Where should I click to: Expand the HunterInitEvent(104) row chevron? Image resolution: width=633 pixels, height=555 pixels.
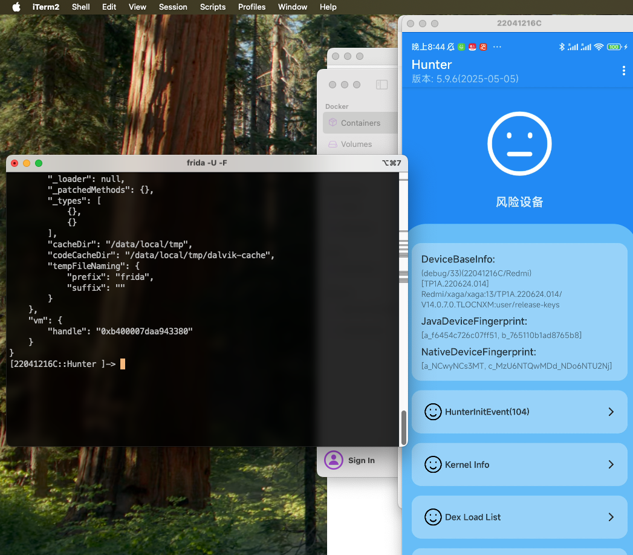[611, 412]
